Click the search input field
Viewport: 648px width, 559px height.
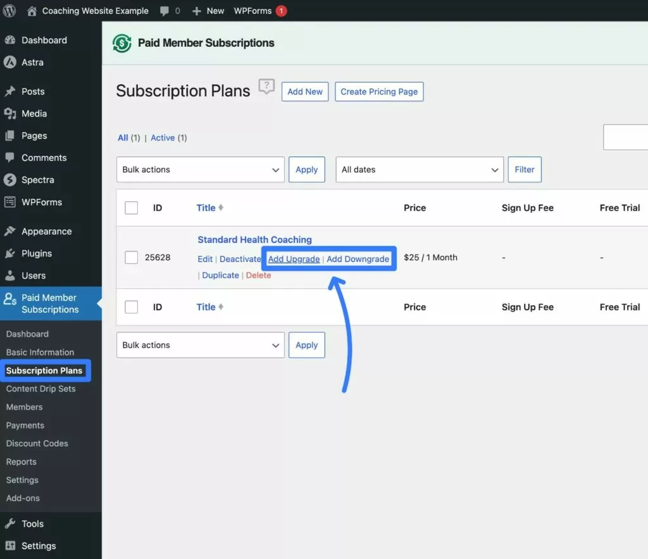click(625, 137)
